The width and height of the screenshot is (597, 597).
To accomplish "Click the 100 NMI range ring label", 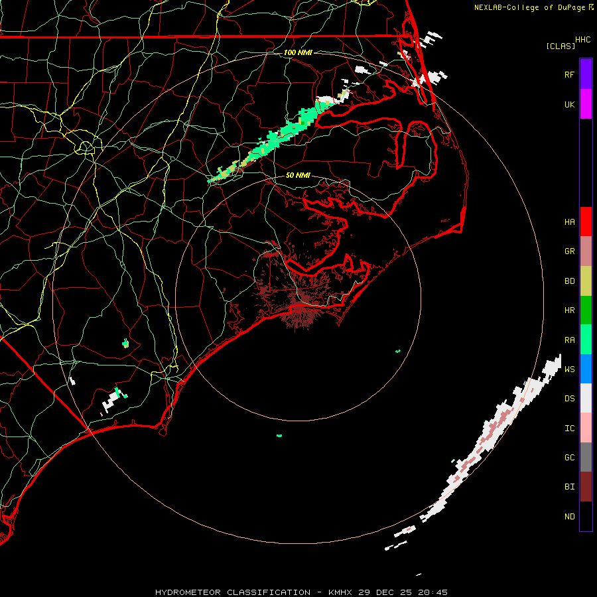I will (298, 52).
